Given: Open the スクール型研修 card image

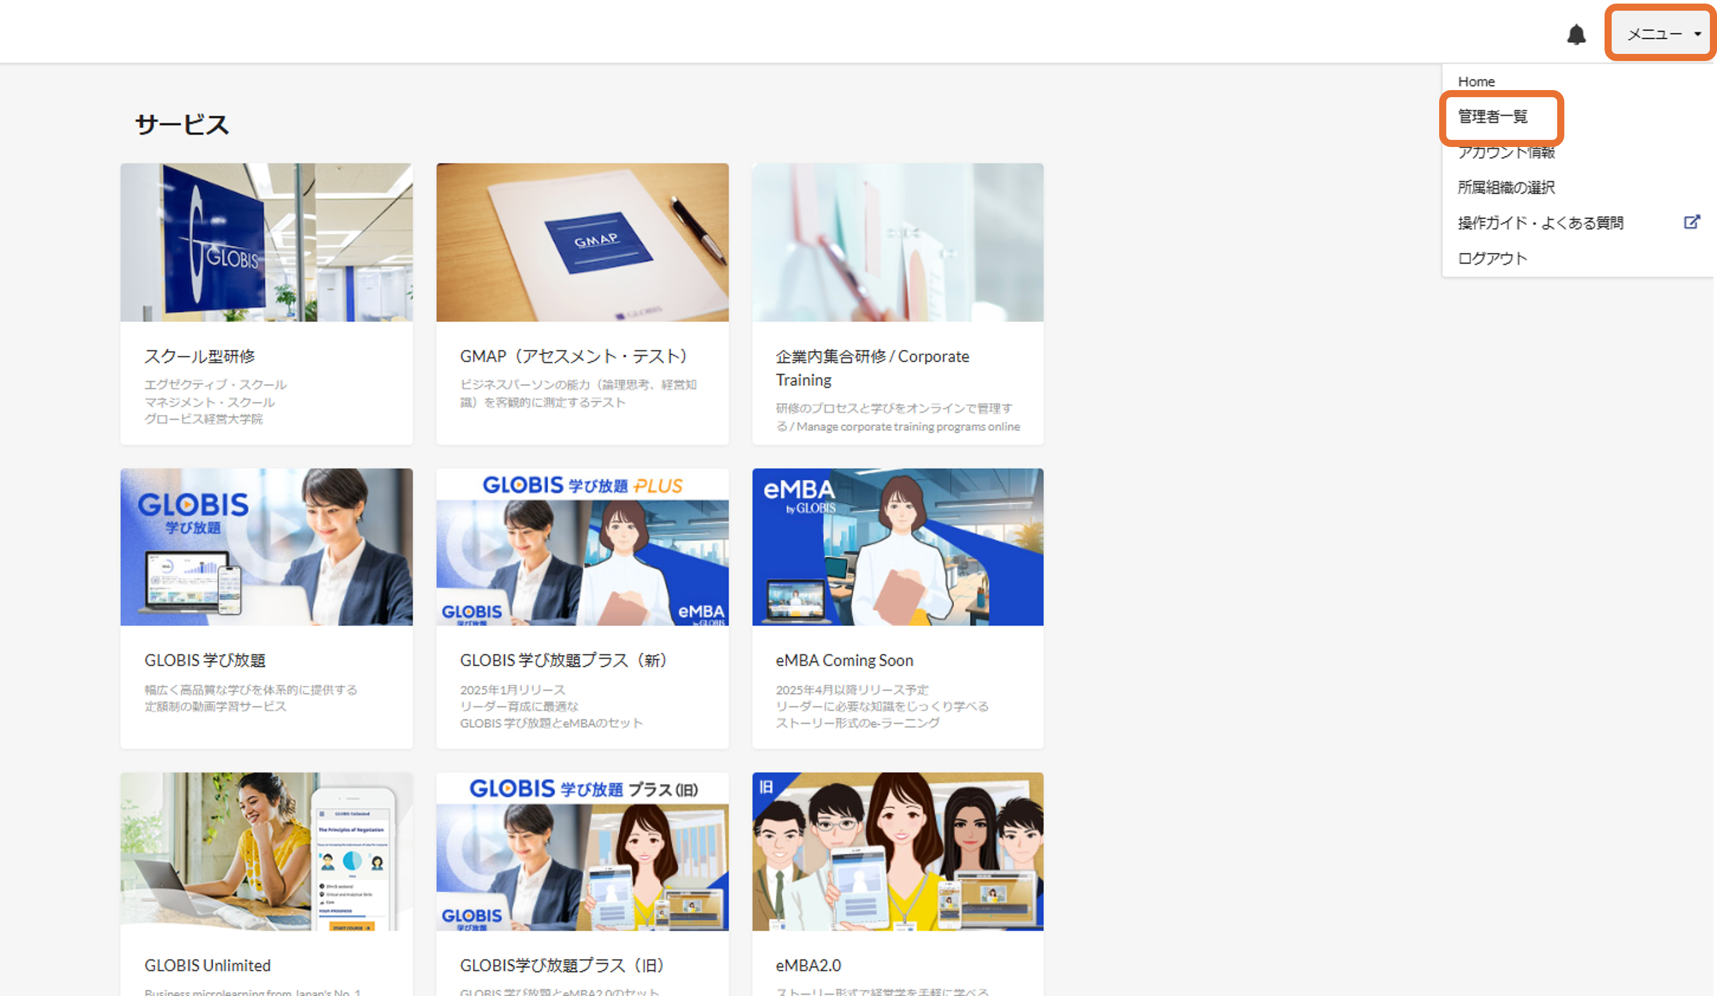Looking at the screenshot, I should pos(267,242).
